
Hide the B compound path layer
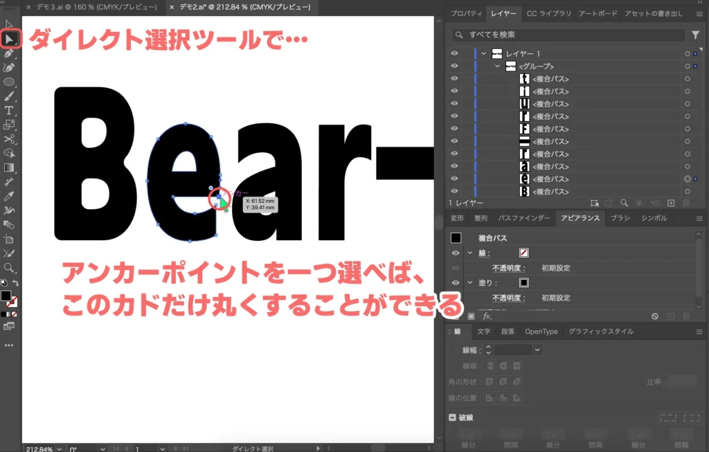454,192
